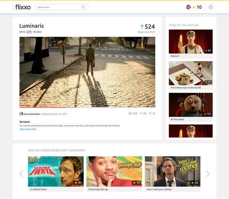This screenshot has width=229, height=199.
Task: Expand Show more info
Action: tap(28, 129)
